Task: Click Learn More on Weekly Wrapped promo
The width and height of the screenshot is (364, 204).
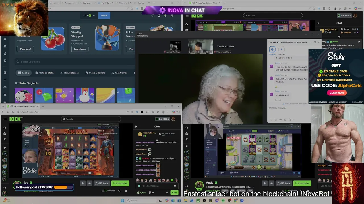Action: 80,49
